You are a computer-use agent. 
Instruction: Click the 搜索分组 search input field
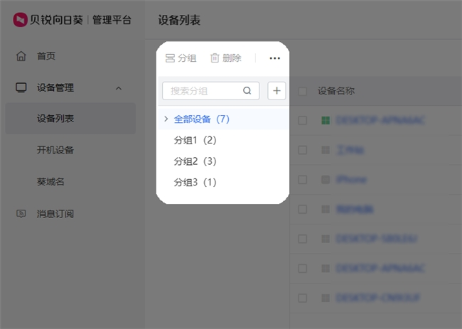[203, 91]
